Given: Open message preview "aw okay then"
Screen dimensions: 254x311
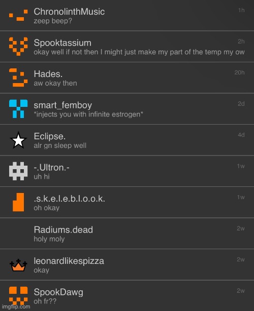Looking at the screenshot, I should (x=55, y=83).
